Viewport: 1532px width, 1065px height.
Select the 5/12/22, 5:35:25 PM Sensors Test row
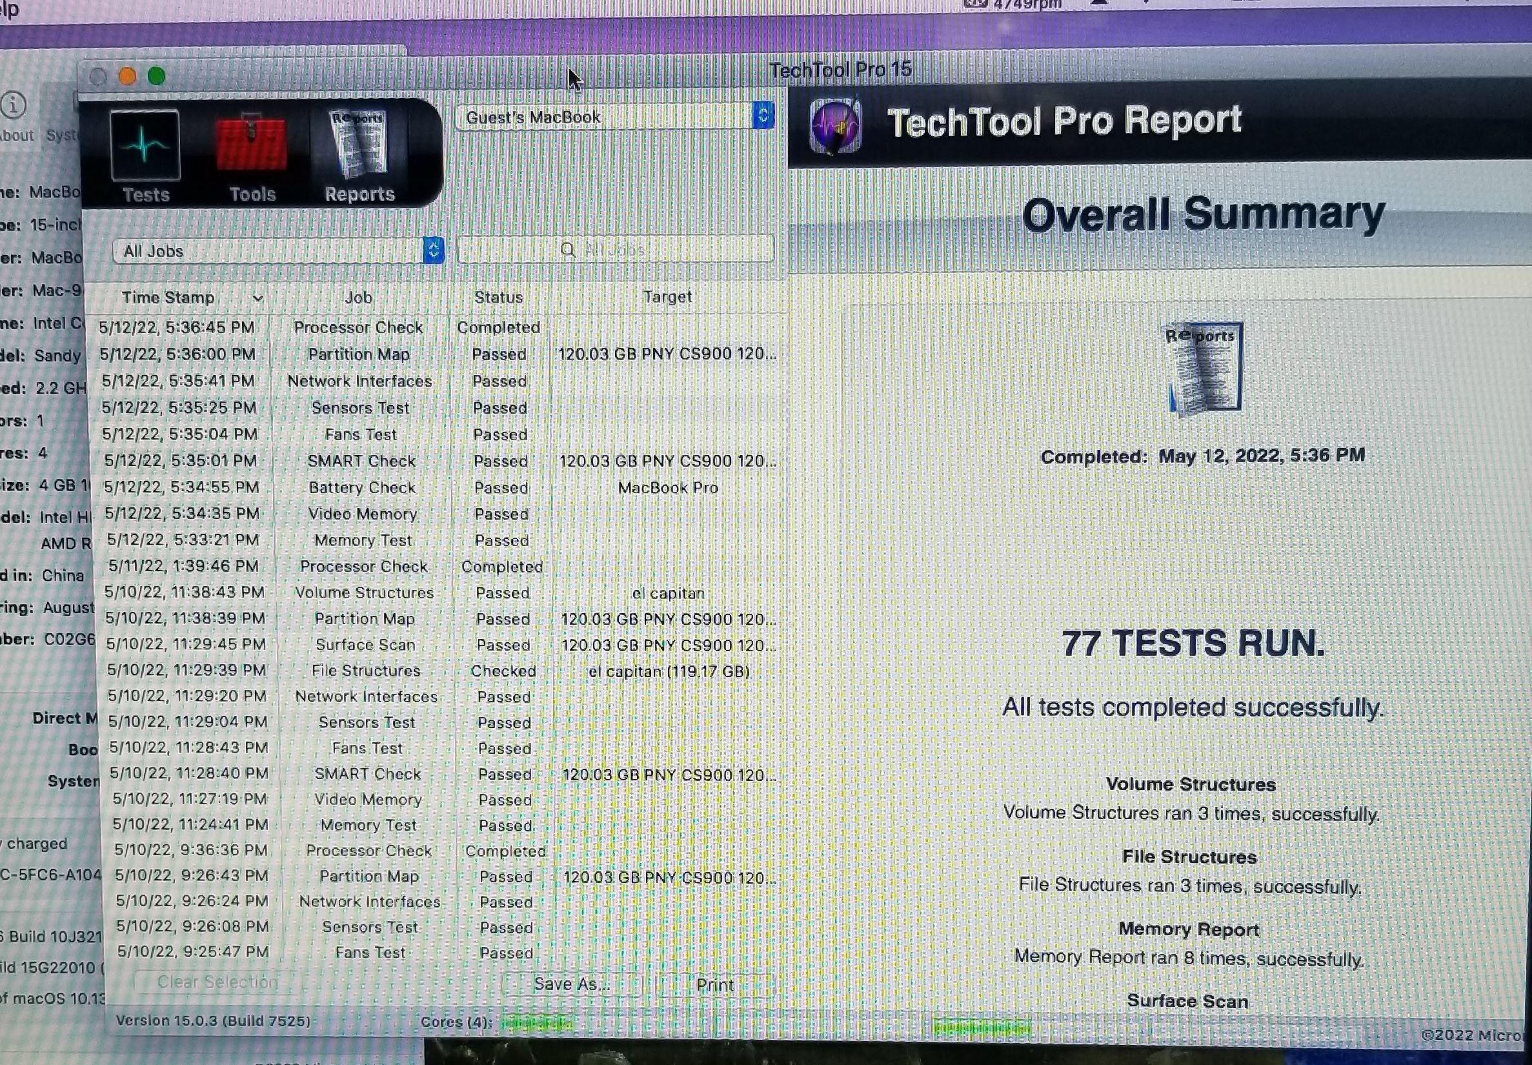(439, 408)
